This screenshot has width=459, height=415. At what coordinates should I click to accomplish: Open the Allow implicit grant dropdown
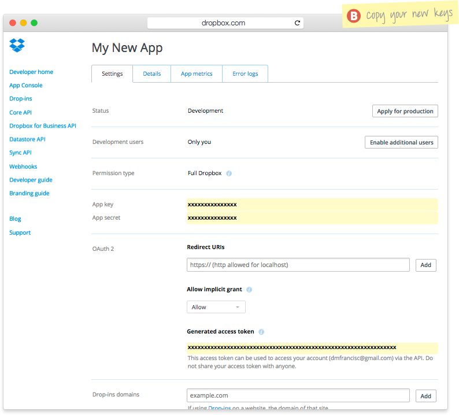pyautogui.click(x=216, y=307)
